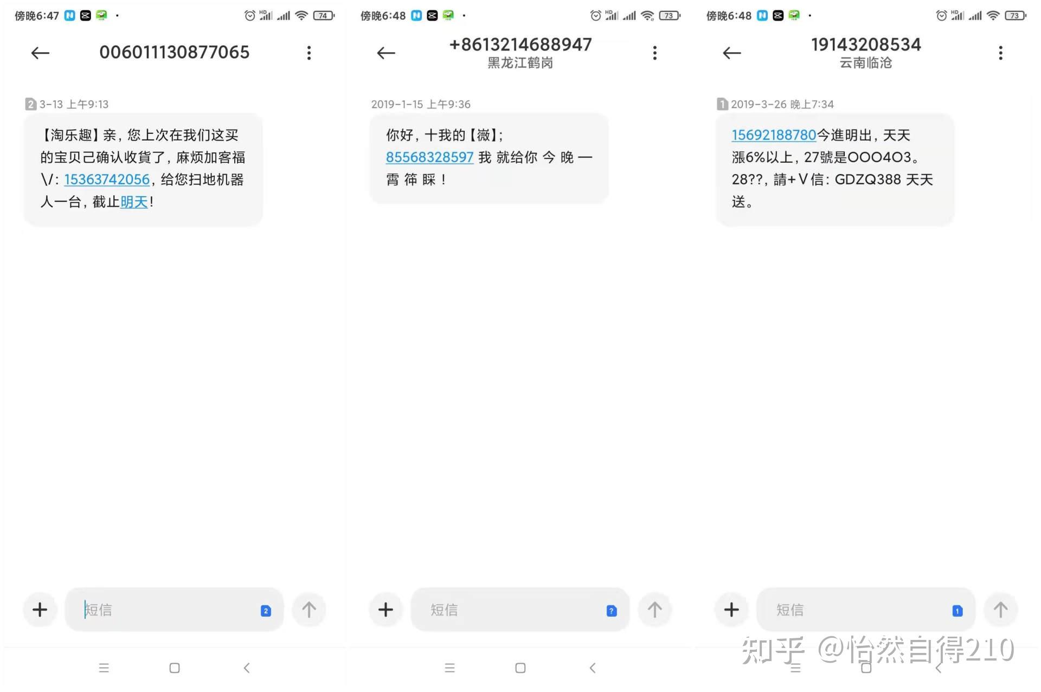This screenshot has width=1041, height=692.
Task: Tap timestamp 2019-3-26 晚上7:34
Action: pos(782,104)
